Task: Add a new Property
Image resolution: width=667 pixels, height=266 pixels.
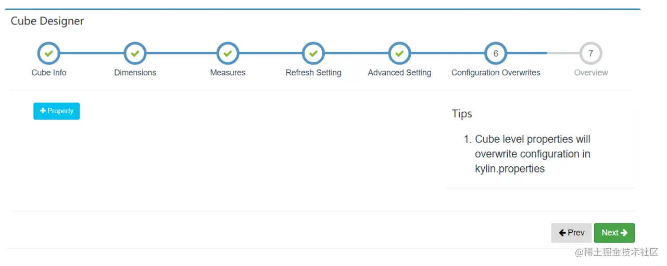Action: 57,111
